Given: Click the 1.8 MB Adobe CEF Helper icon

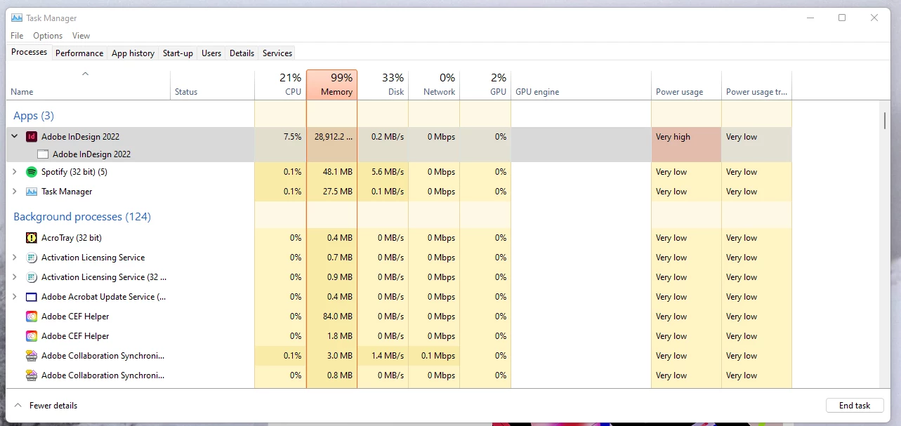Looking at the screenshot, I should click(x=31, y=336).
